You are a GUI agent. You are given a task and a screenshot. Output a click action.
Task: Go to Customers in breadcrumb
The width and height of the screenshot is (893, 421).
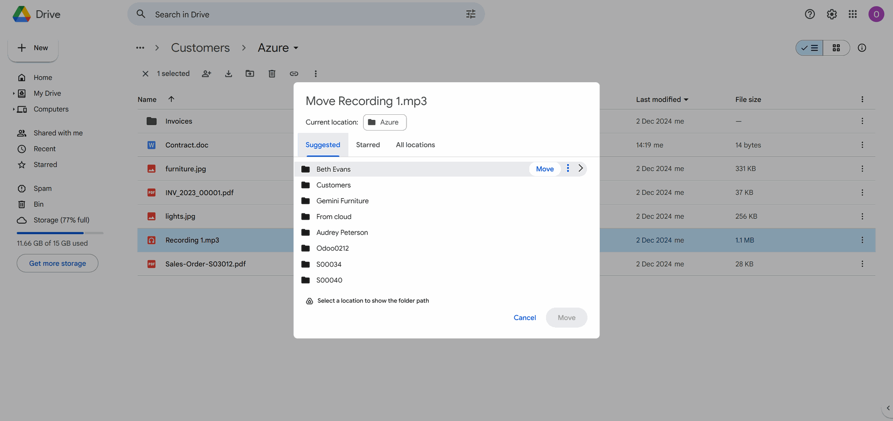(x=200, y=48)
